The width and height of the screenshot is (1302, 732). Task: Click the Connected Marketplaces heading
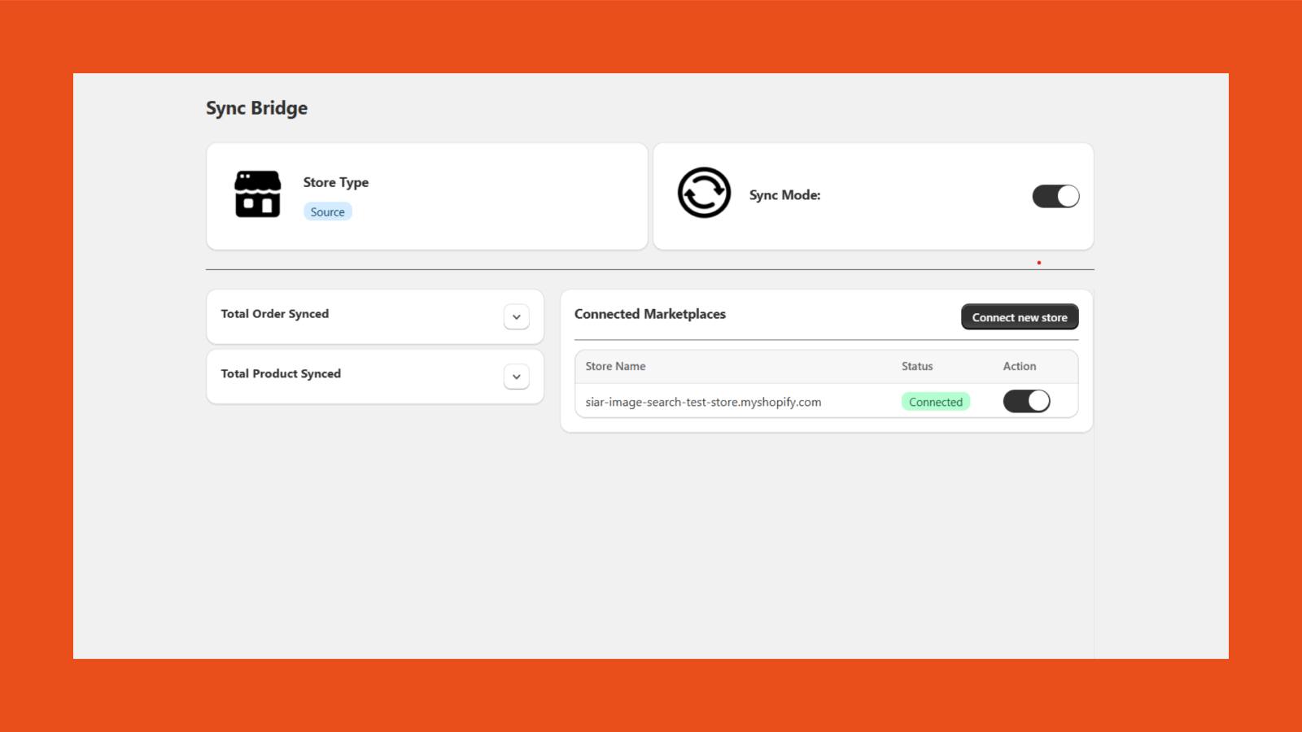(650, 314)
